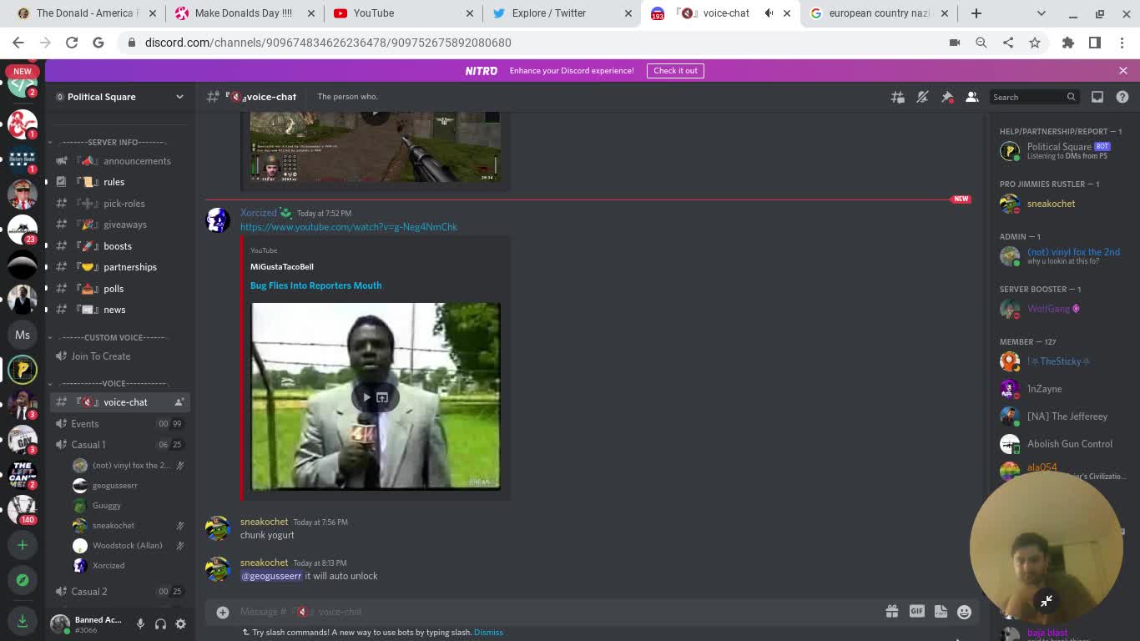Open the game screenshot thumbnail
This screenshot has height=641, width=1140.
[x=376, y=147]
